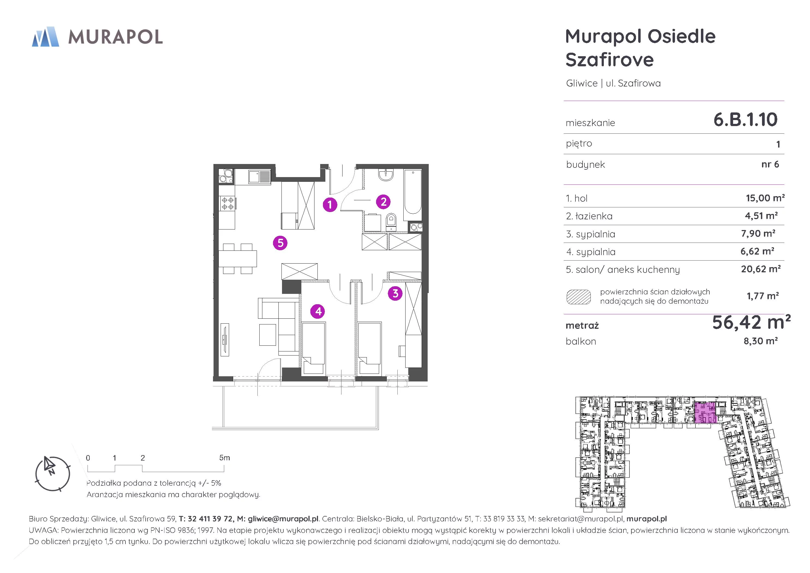Click the apartment number 6.B.1.10
Image resolution: width=810 pixels, height=573 pixels.
pyautogui.click(x=745, y=120)
